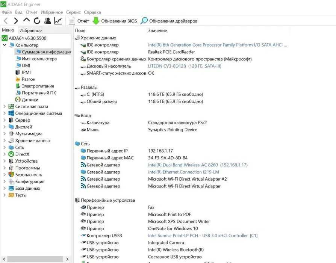The image size is (336, 263).
Task: Click the sidebar horizontal scrollbar left arrow
Action: click(4, 259)
